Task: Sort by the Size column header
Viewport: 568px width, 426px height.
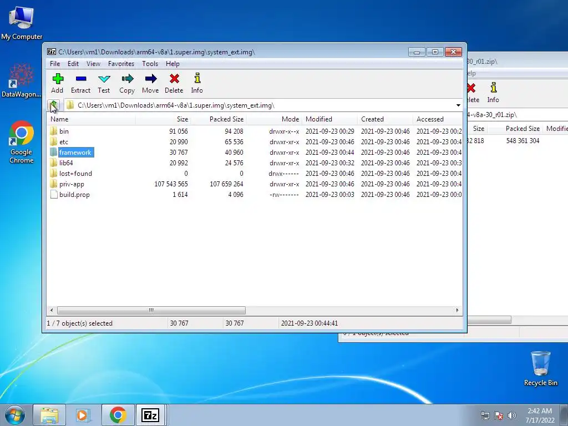Action: (x=163, y=119)
